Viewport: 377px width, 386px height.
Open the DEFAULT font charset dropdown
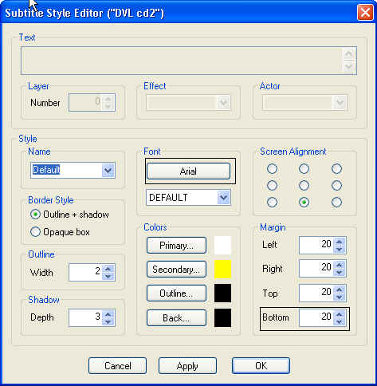[223, 197]
